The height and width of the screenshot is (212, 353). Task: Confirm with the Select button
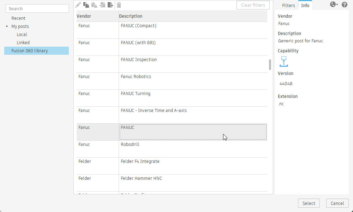pos(309,203)
